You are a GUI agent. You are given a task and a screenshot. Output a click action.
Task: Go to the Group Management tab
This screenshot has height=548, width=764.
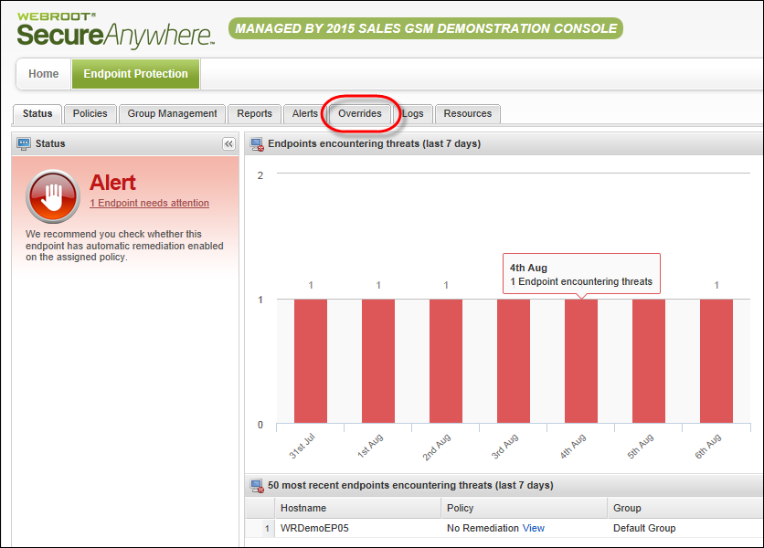pos(172,113)
